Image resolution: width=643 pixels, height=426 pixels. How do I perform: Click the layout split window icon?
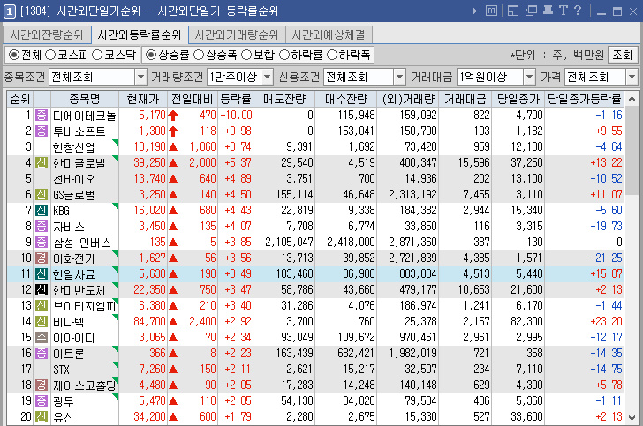(512, 11)
